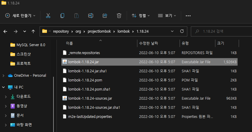The image size is (252, 132).
Task: Open recent locations dropdown arrow
Action: coord(25,31)
